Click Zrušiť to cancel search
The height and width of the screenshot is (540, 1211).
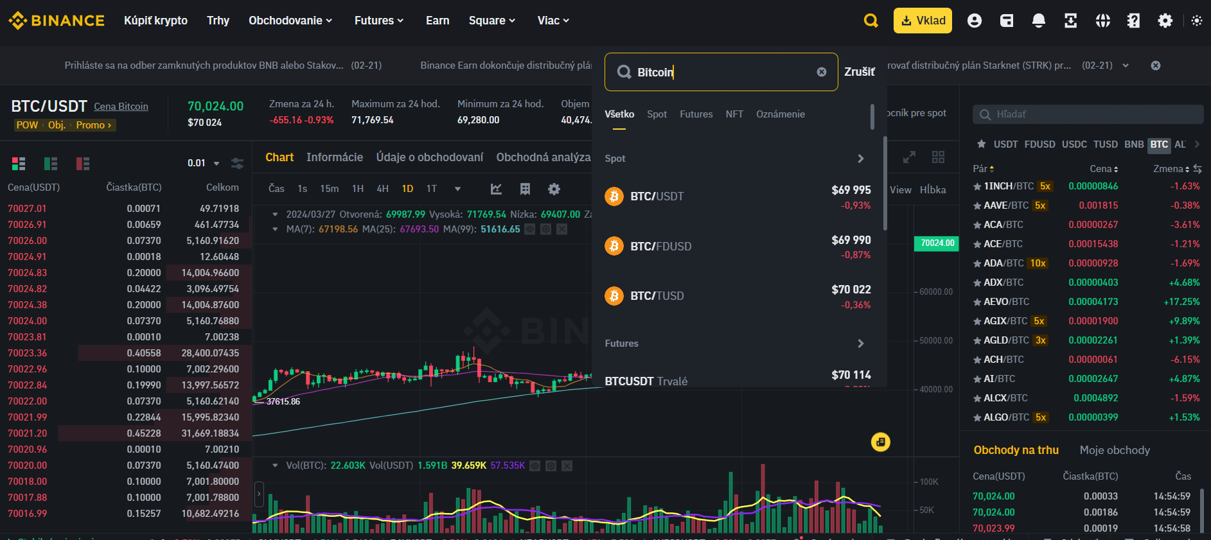click(860, 72)
